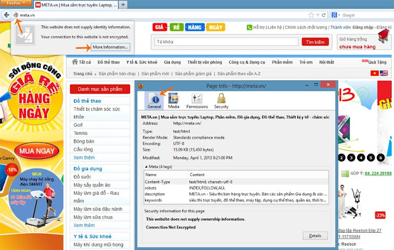Open the Firefox menu button
394x250 pixels.
(16, 3)
